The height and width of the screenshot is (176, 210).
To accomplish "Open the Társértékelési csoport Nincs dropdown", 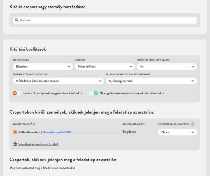I will pyautogui.click(x=177, y=132).
